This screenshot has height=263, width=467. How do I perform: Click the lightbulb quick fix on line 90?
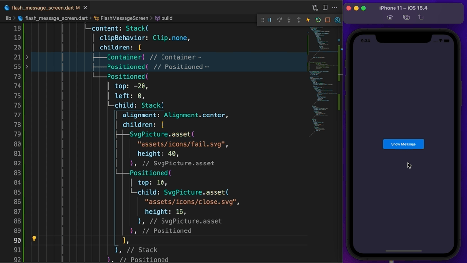(34, 238)
